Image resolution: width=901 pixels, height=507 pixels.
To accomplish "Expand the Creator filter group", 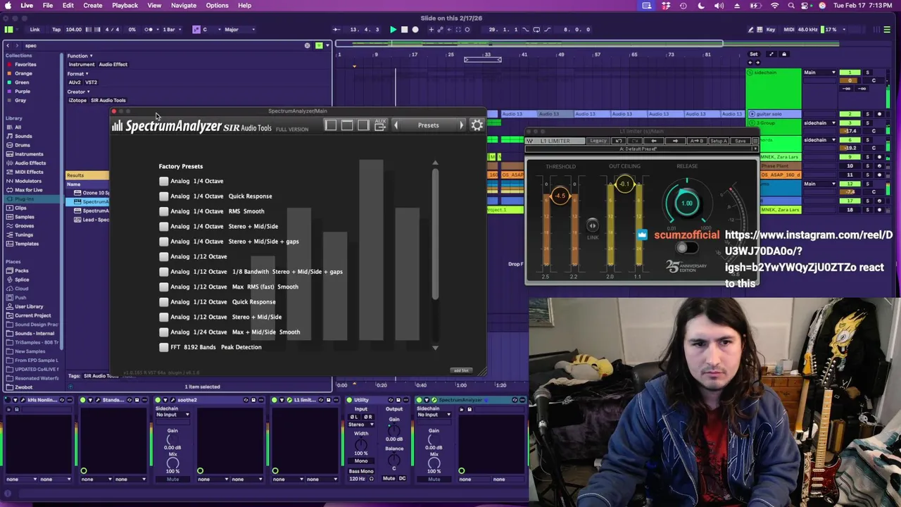I will [79, 92].
